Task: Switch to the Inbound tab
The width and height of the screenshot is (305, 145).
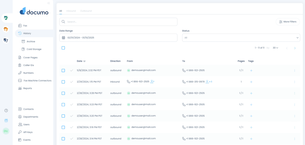Action: 71,11
